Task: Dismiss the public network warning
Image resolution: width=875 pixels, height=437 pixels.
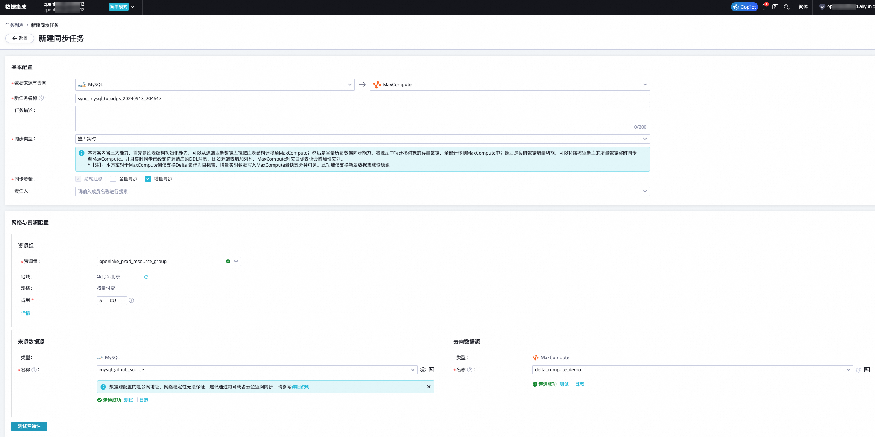Action: pyautogui.click(x=429, y=387)
